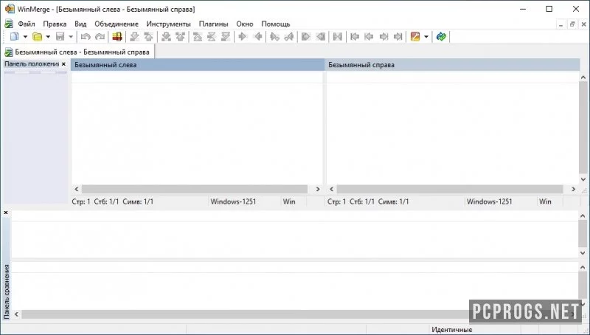Click 'Win' line-ending label in right status

point(545,201)
